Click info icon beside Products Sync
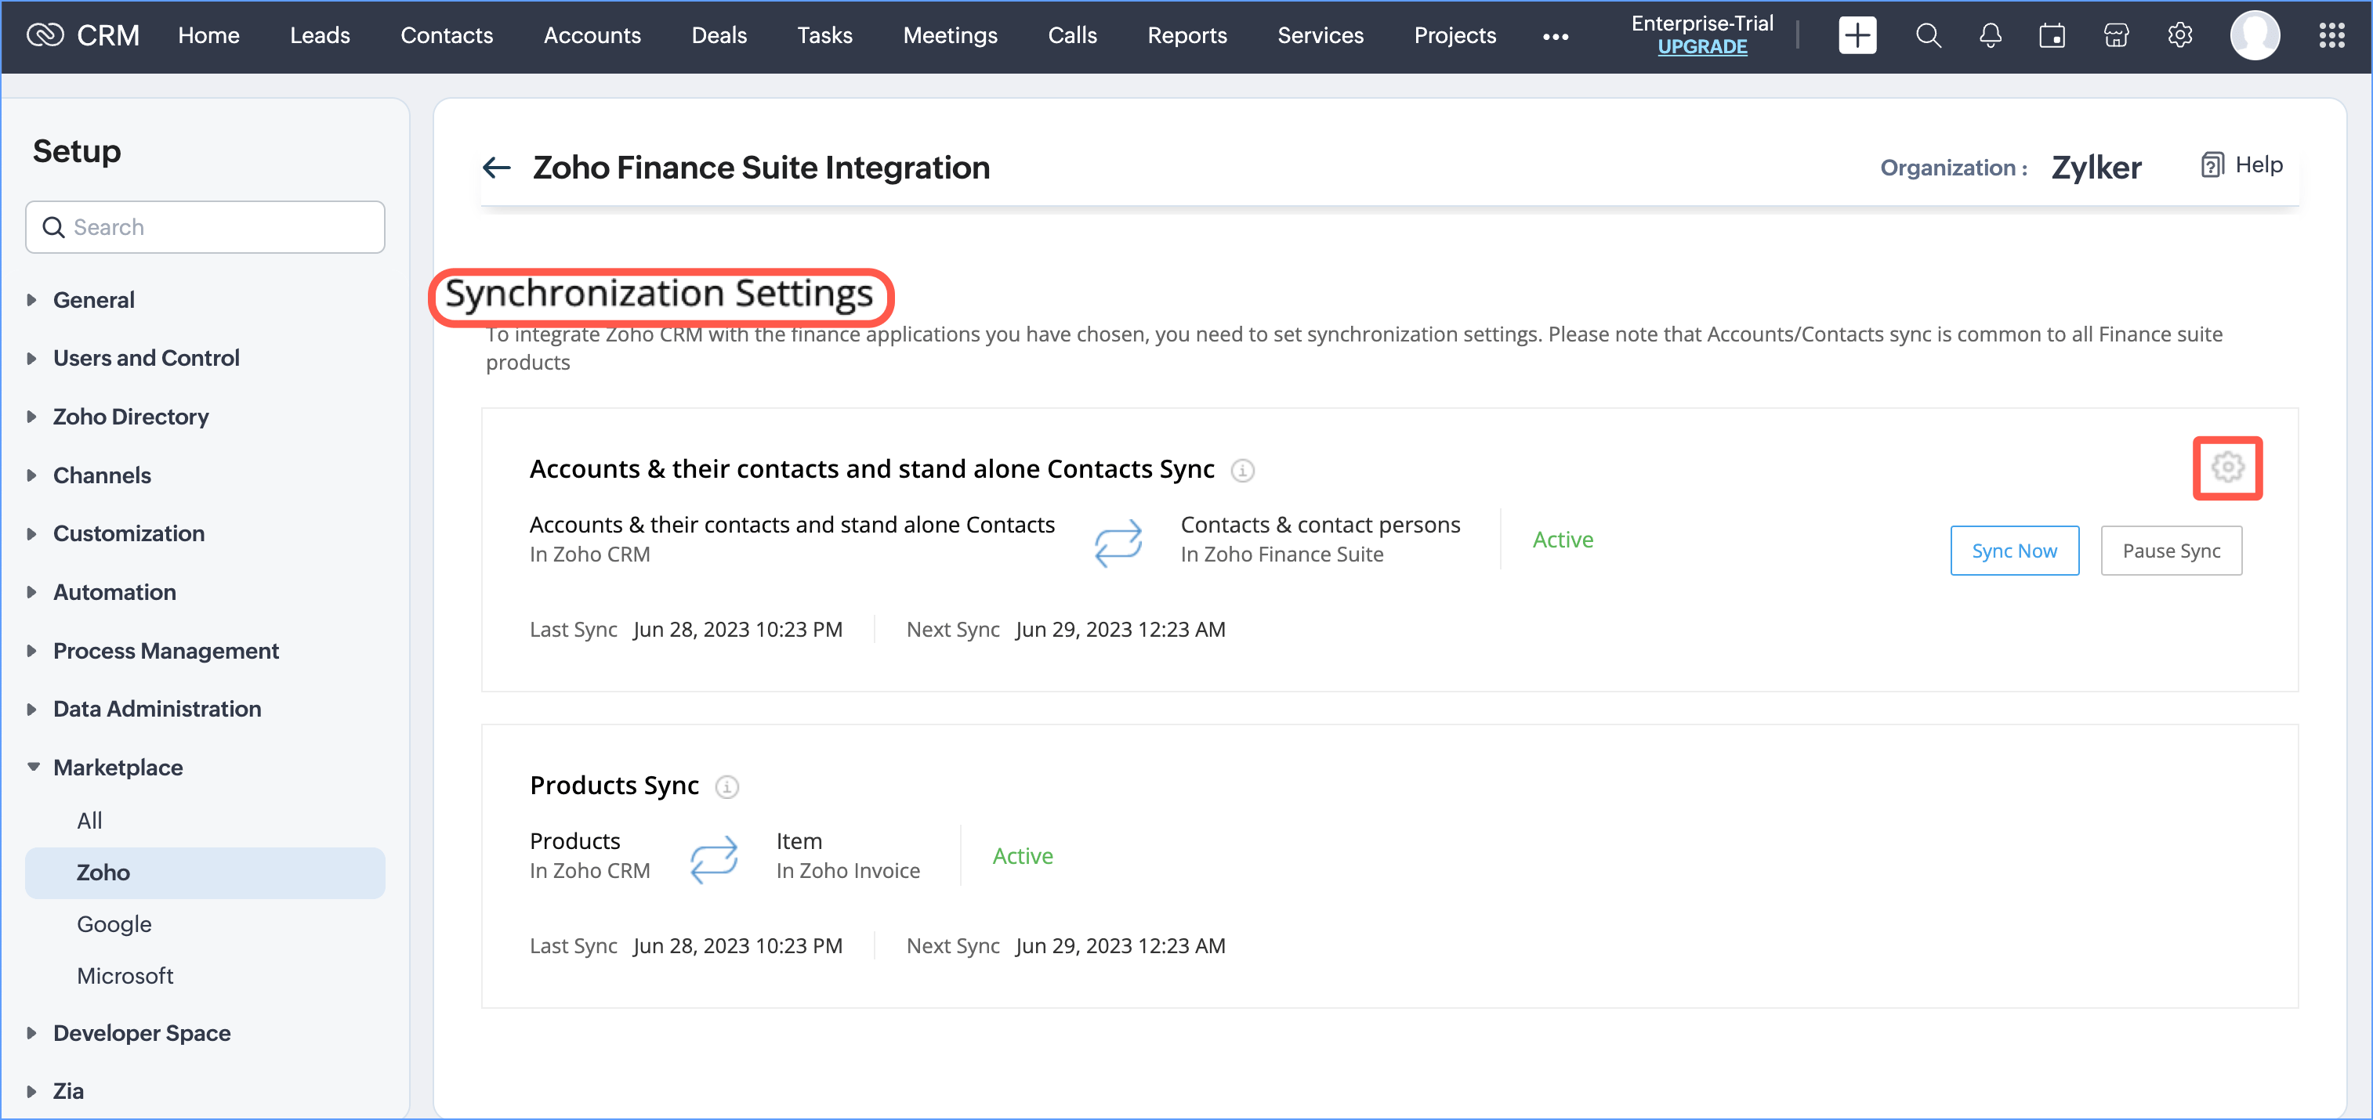The height and width of the screenshot is (1120, 2373). pos(726,787)
